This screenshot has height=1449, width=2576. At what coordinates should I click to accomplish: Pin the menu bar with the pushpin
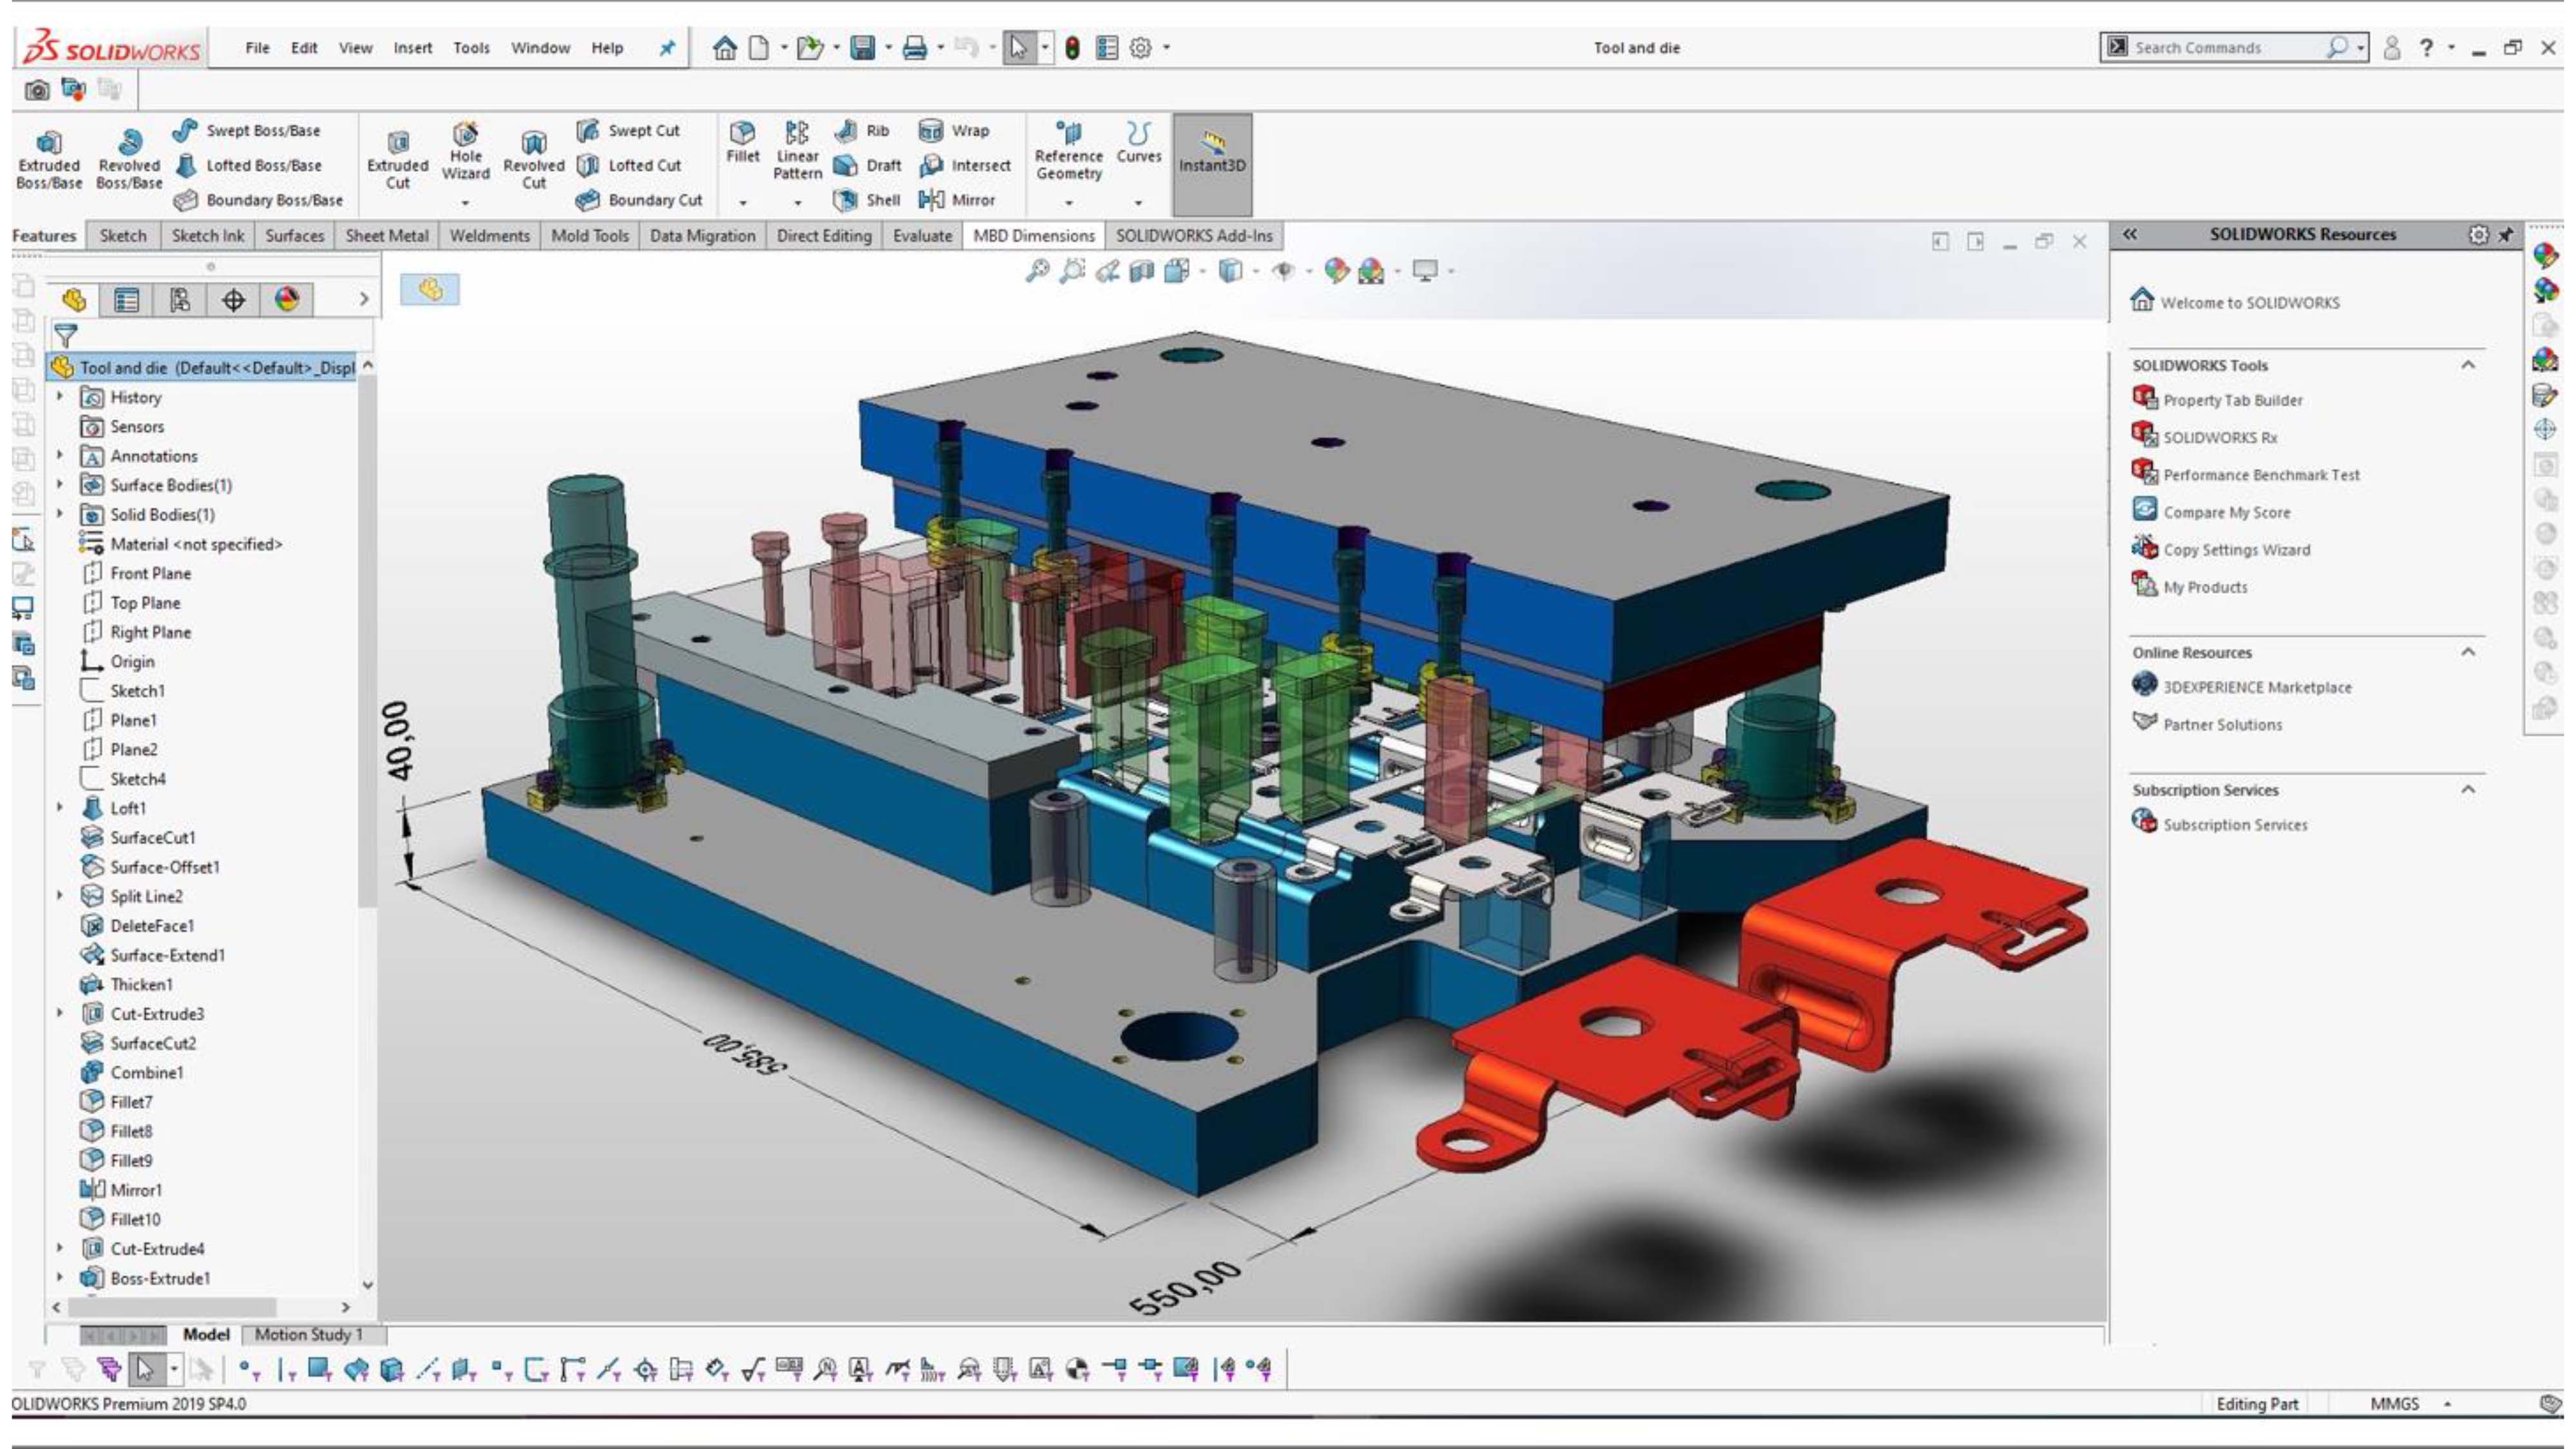[667, 47]
